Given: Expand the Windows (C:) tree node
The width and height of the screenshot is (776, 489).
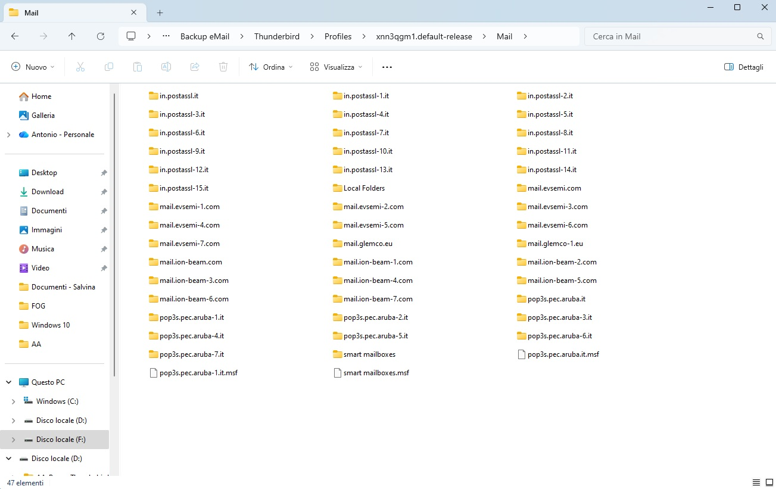Looking at the screenshot, I should pos(14,401).
